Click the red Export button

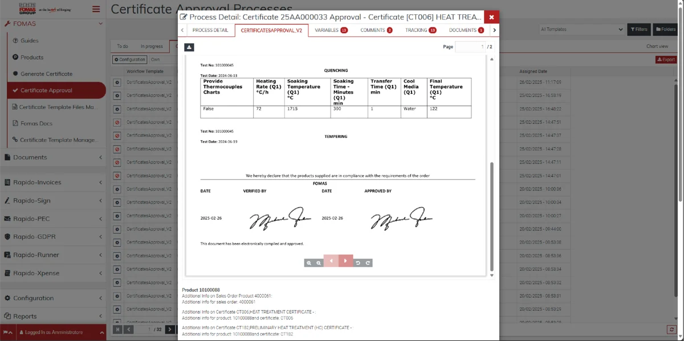point(666,59)
